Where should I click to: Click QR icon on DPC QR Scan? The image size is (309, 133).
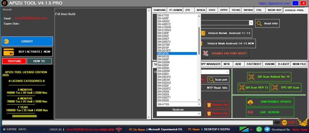click(x=275, y=87)
